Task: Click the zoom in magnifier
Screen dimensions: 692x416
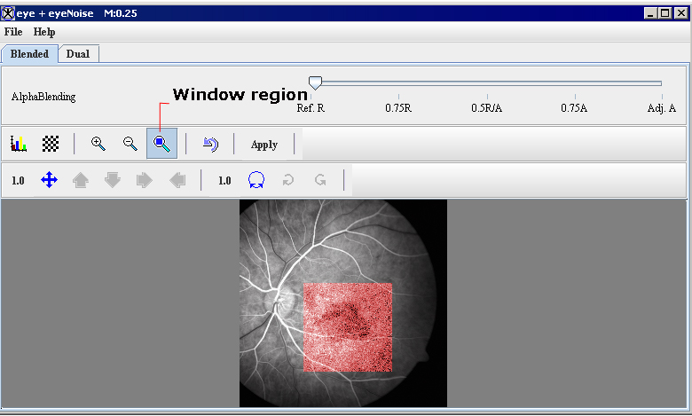Action: pos(98,144)
